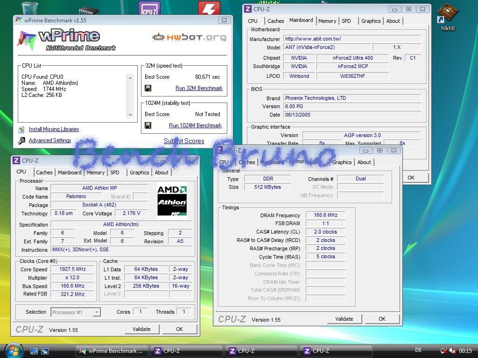478x358 pixels.
Task: Click Validate in the Memory window
Action: 344,319
